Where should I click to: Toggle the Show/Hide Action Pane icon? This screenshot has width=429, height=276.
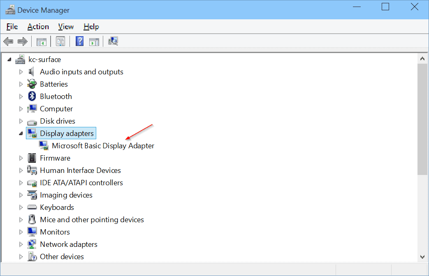pos(94,42)
